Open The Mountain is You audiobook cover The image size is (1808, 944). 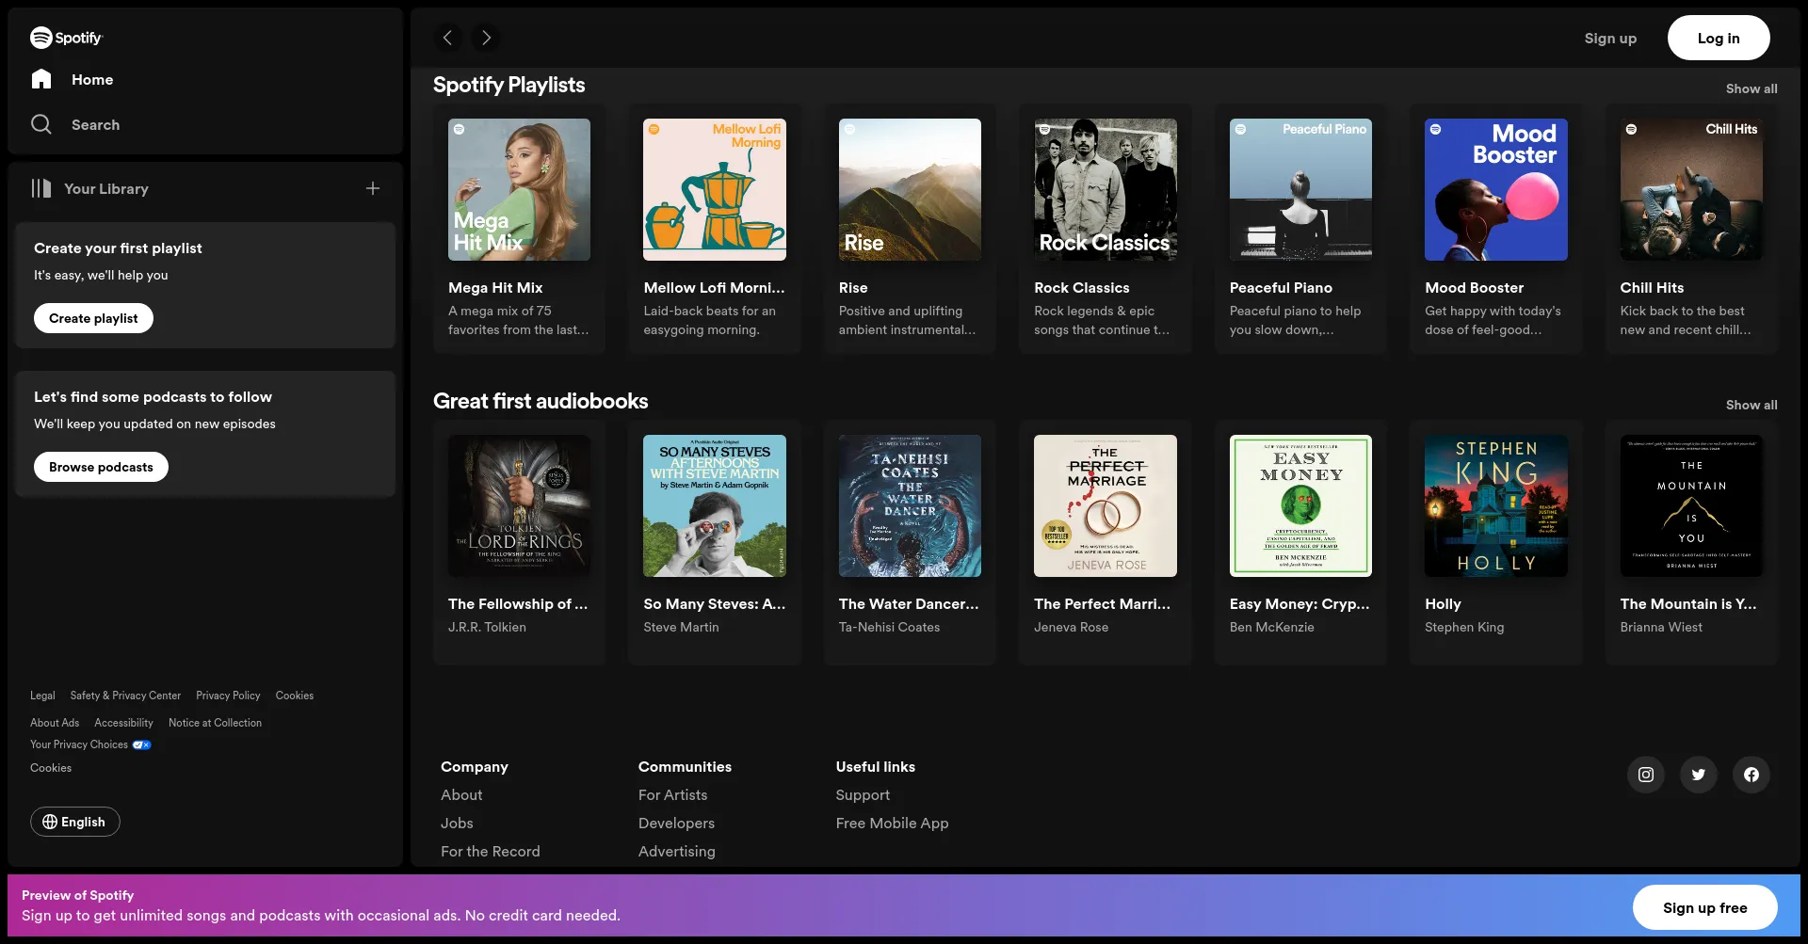click(x=1691, y=505)
